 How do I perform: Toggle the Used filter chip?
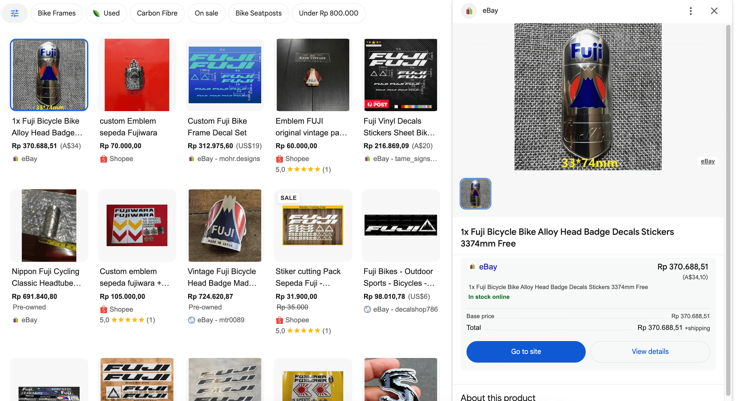coord(106,13)
